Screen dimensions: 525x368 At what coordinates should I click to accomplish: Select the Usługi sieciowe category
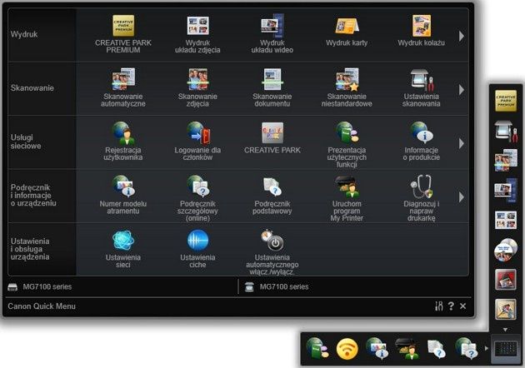click(x=42, y=142)
